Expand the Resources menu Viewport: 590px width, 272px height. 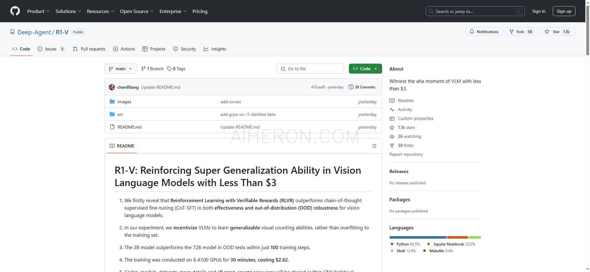click(100, 11)
